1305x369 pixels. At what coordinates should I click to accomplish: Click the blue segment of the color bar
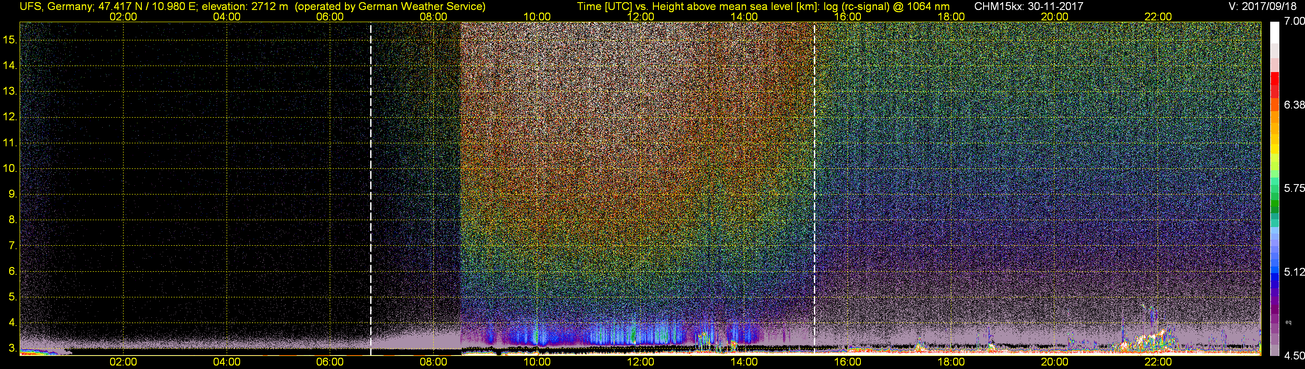[1275, 277]
